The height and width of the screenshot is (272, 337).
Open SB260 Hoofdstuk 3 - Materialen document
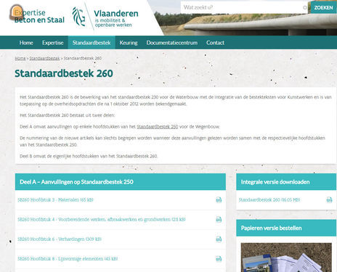pos(55,200)
